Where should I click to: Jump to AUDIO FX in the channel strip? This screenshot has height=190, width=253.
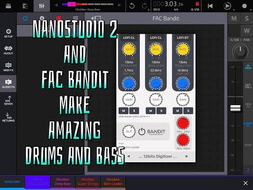(x=248, y=125)
